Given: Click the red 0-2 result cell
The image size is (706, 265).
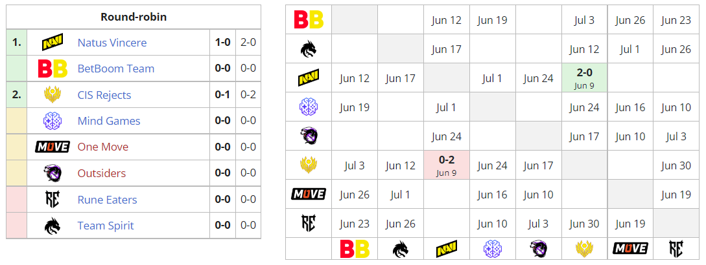Looking at the screenshot, I should coord(446,165).
